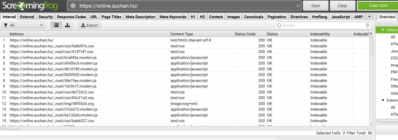
Task: Show more tabs via overflow arrow
Action: point(369,17)
